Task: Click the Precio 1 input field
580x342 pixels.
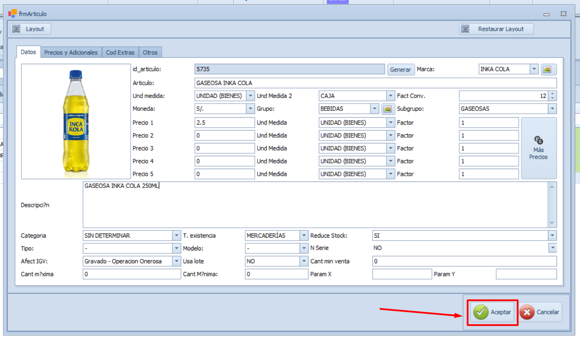Action: pos(224,123)
